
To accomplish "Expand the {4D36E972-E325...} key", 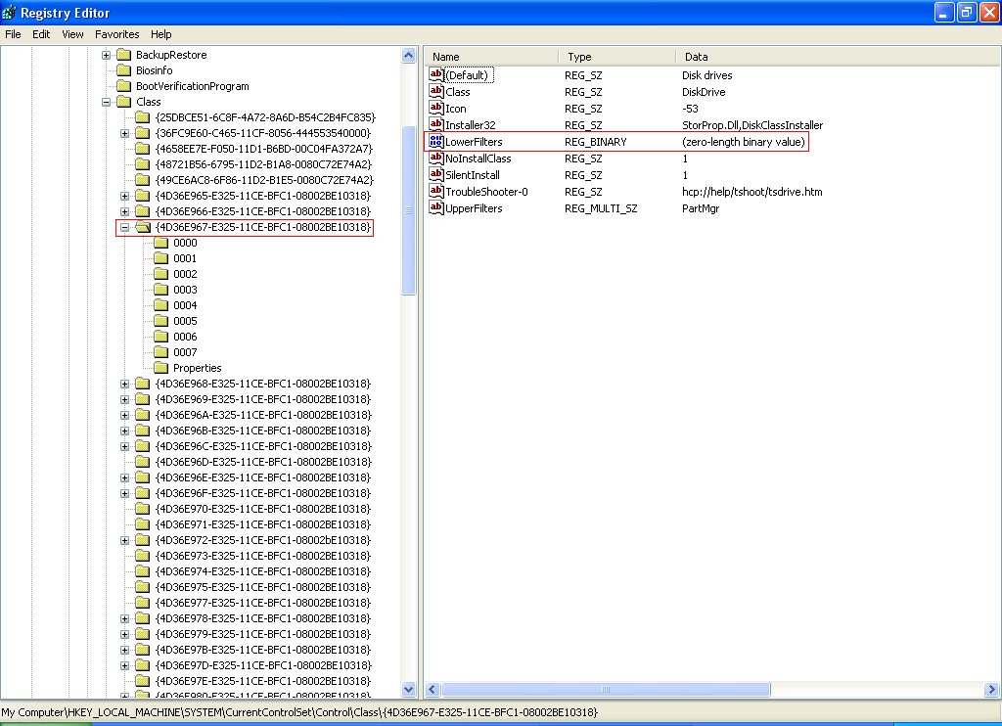I will (124, 540).
